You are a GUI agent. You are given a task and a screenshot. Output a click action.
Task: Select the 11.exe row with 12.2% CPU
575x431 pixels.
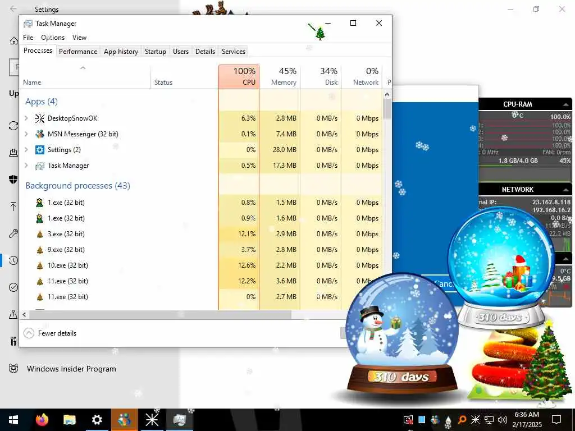pyautogui.click(x=201, y=281)
